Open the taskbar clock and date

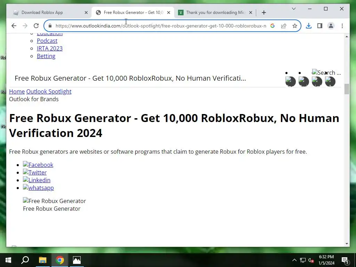pos(326,260)
